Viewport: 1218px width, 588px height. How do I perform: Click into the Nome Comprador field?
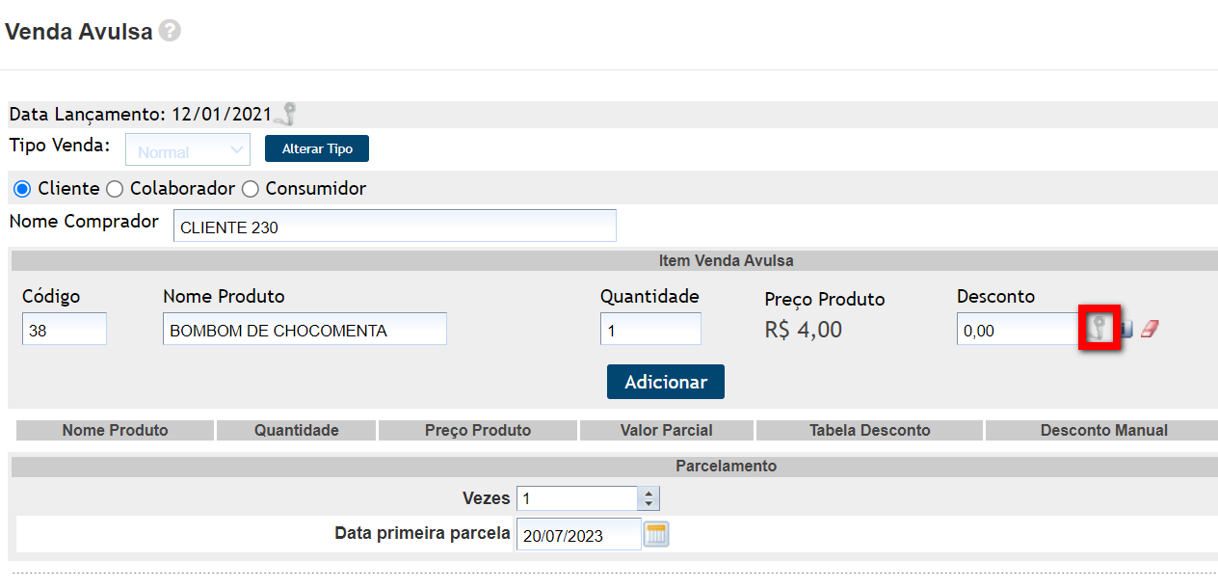pos(395,227)
